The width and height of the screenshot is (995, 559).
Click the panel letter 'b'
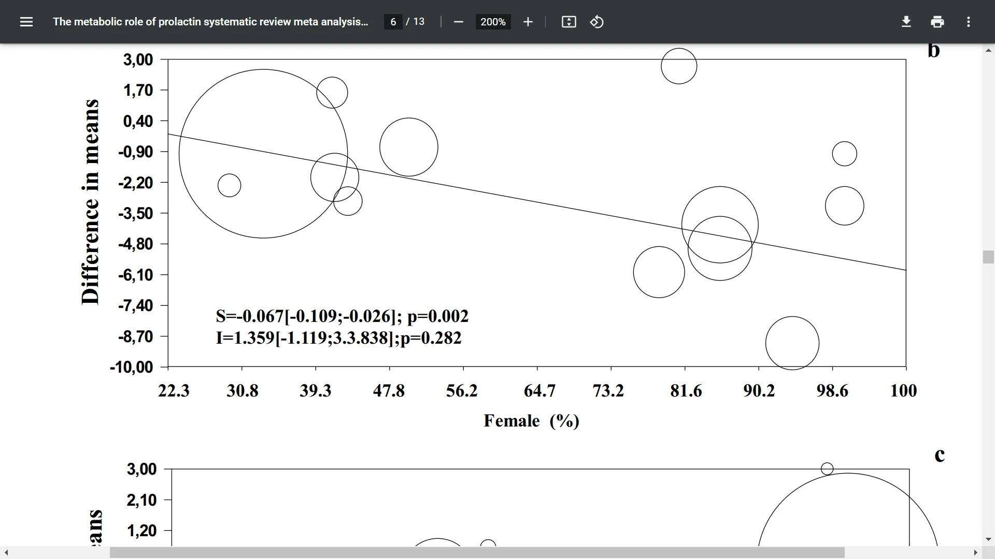(933, 50)
